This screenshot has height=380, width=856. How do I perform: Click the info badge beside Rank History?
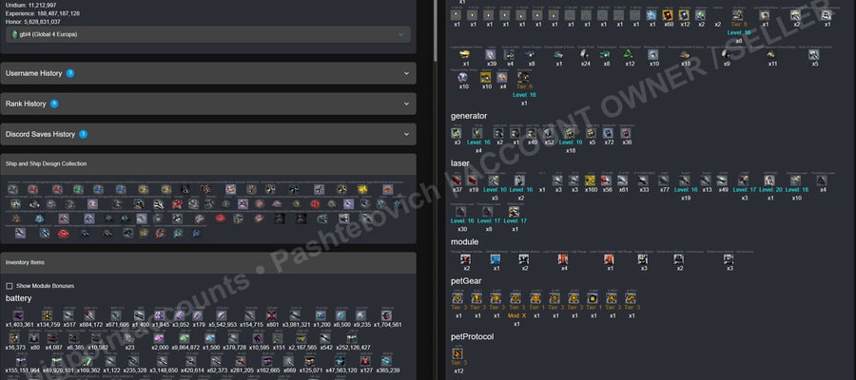[x=54, y=104]
